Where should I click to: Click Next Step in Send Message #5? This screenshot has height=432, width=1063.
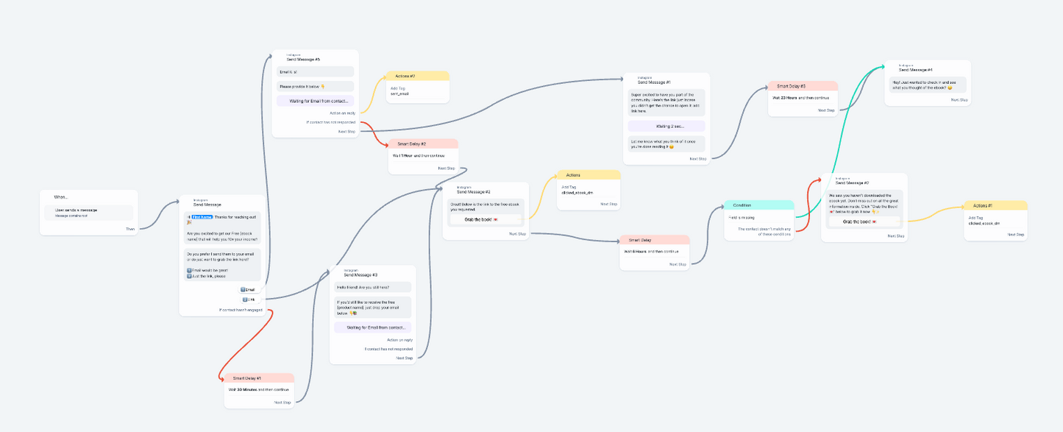[x=347, y=131]
